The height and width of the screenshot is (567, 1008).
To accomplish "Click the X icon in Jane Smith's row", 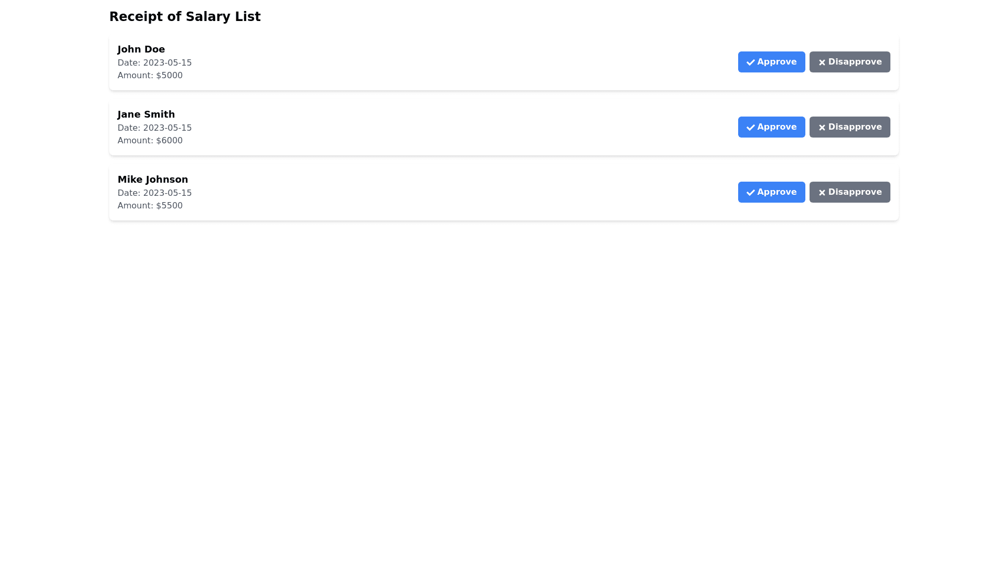I will click(x=822, y=128).
